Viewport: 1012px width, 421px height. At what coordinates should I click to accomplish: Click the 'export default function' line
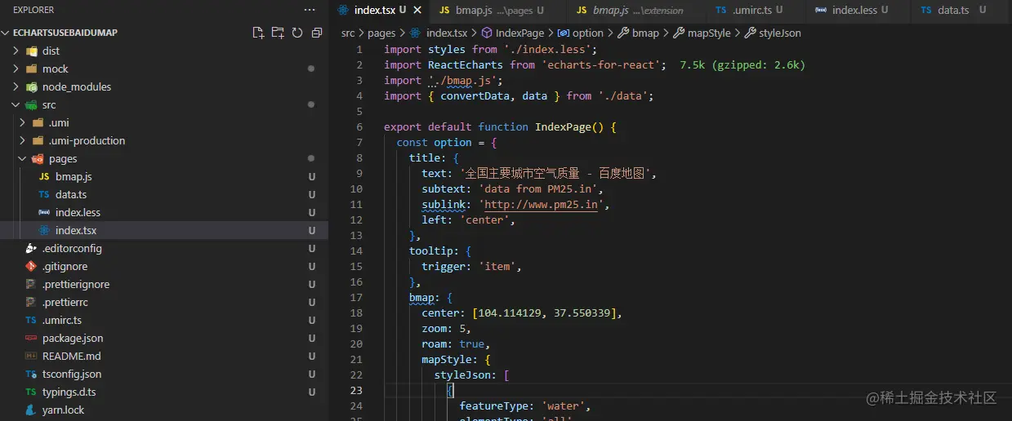[500, 127]
